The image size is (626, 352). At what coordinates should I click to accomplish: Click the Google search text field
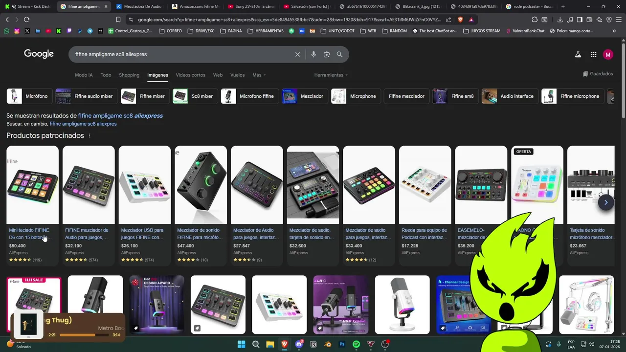coord(181,54)
